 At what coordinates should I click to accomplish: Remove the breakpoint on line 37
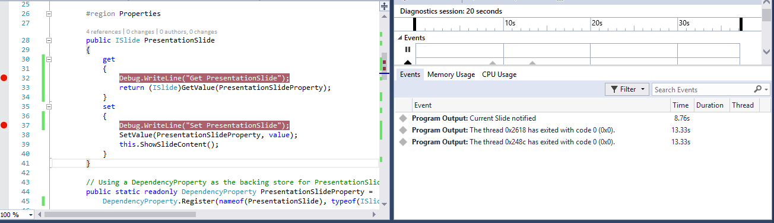(5, 125)
